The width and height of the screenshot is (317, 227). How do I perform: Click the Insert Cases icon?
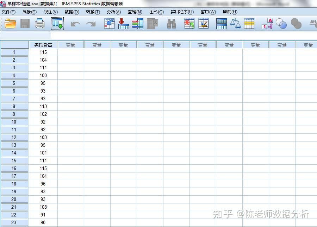click(189, 23)
